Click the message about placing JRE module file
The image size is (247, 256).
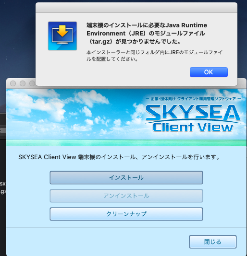point(154,56)
